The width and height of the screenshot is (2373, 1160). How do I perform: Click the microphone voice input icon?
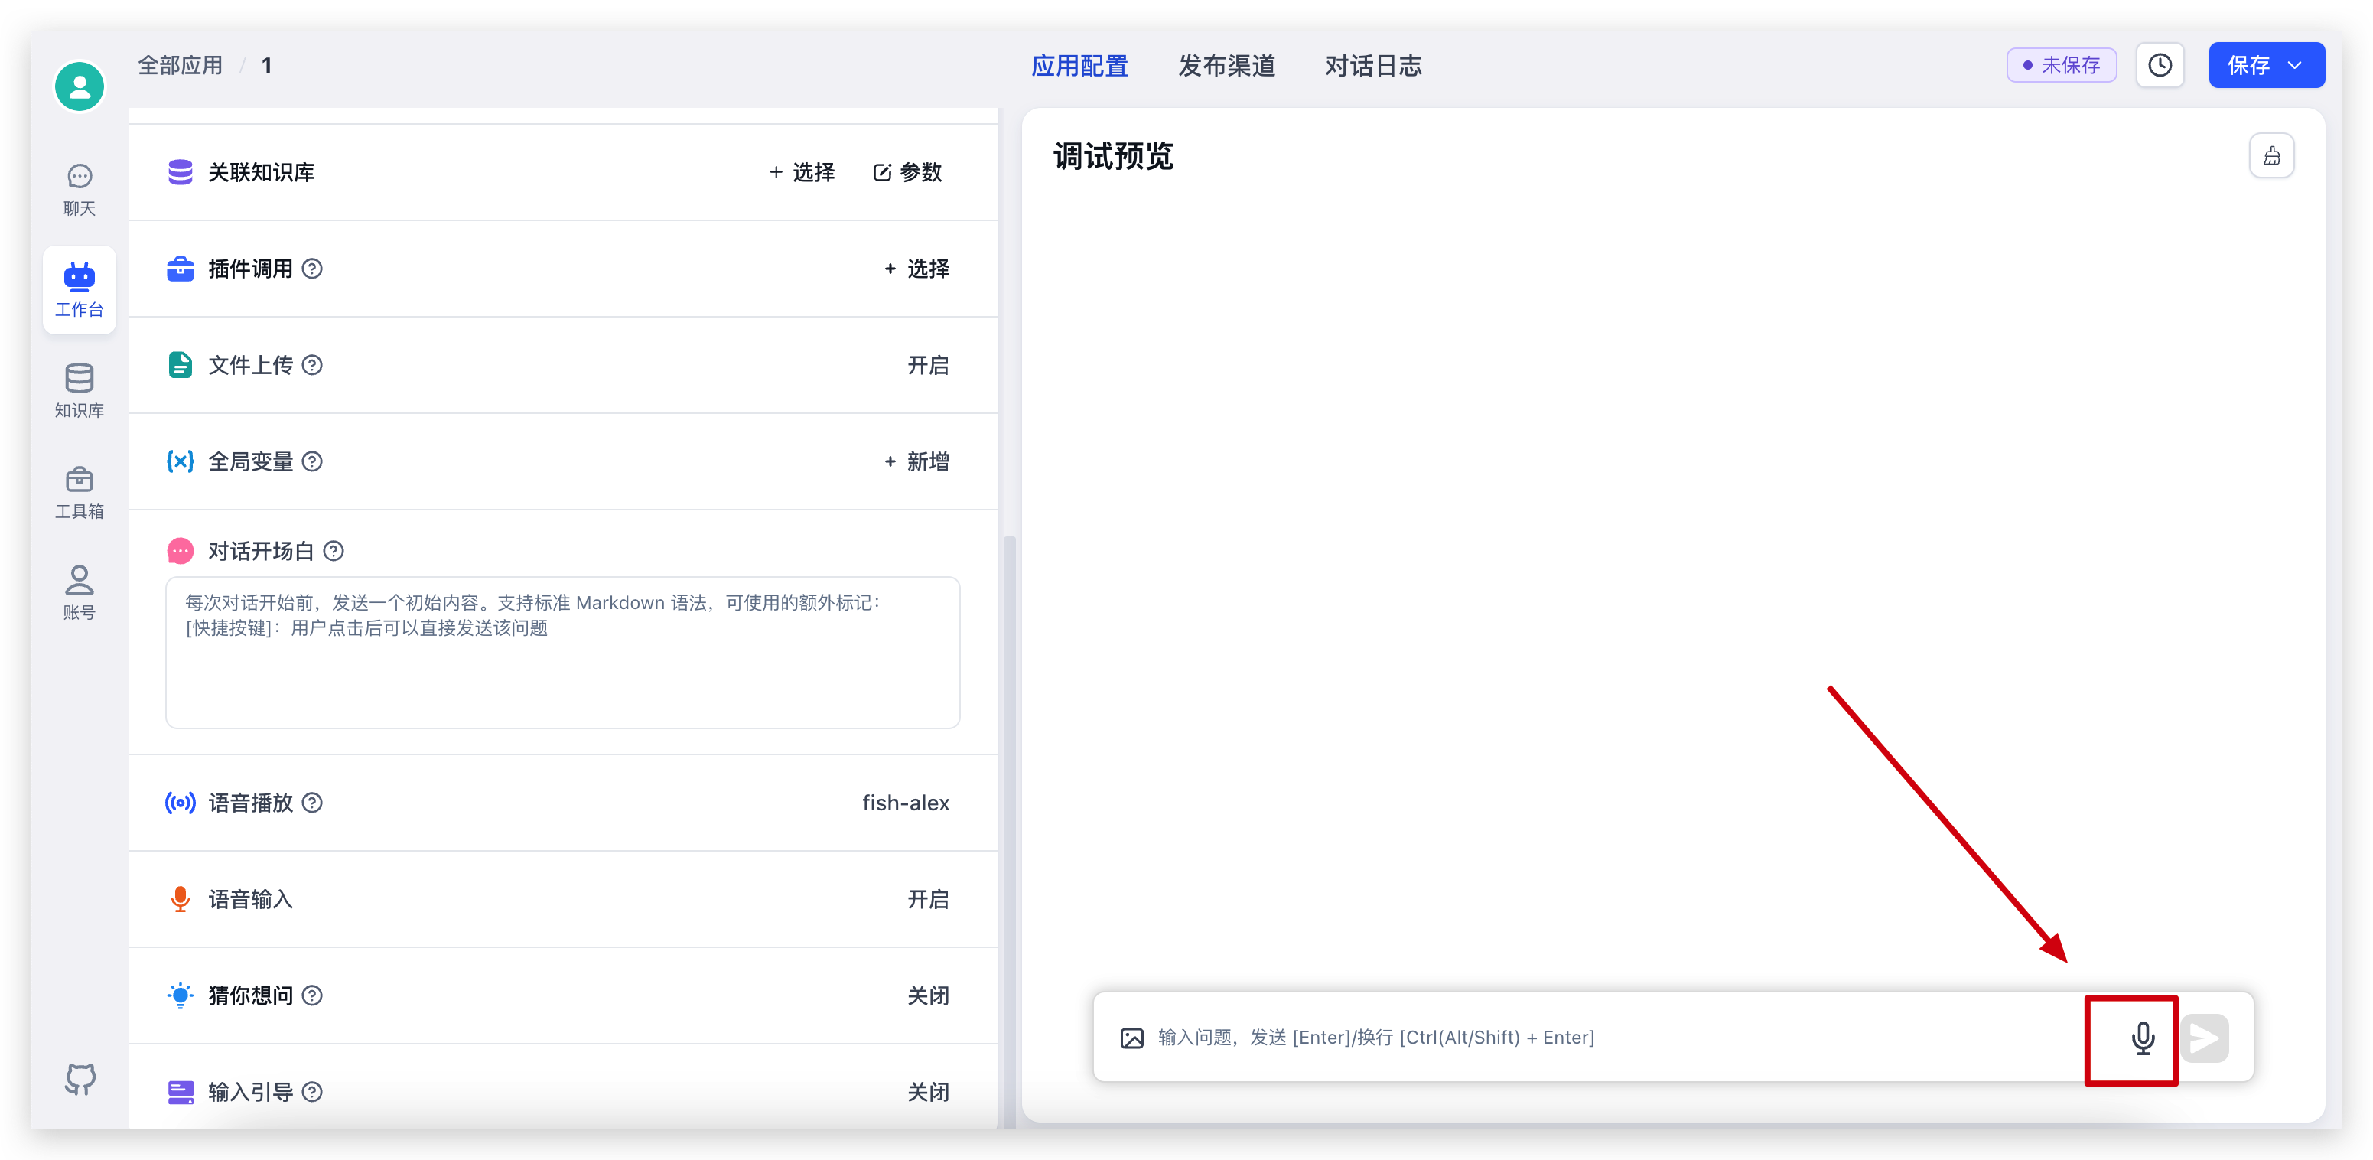(2142, 1038)
